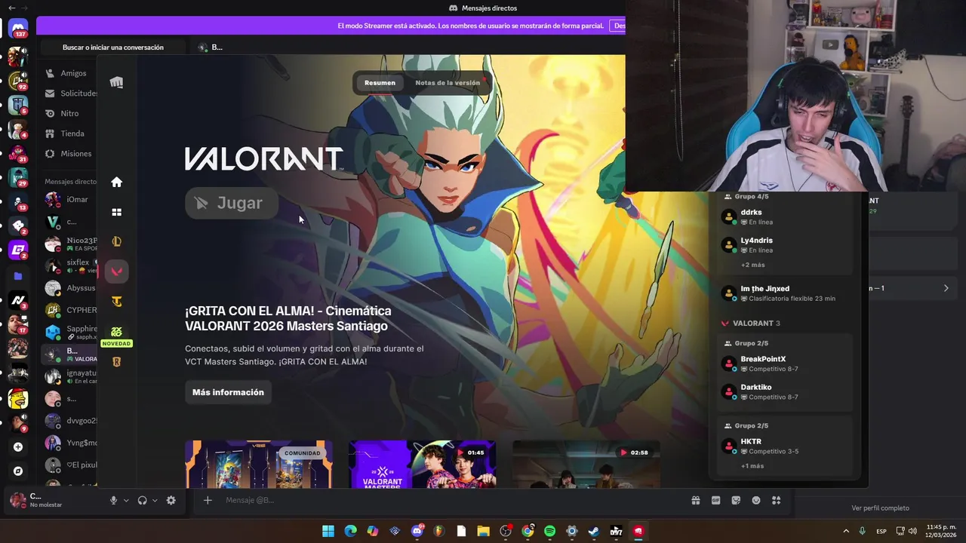Viewport: 966px width, 543px height.
Task: Open Spotify from the taskbar
Action: [x=550, y=531]
